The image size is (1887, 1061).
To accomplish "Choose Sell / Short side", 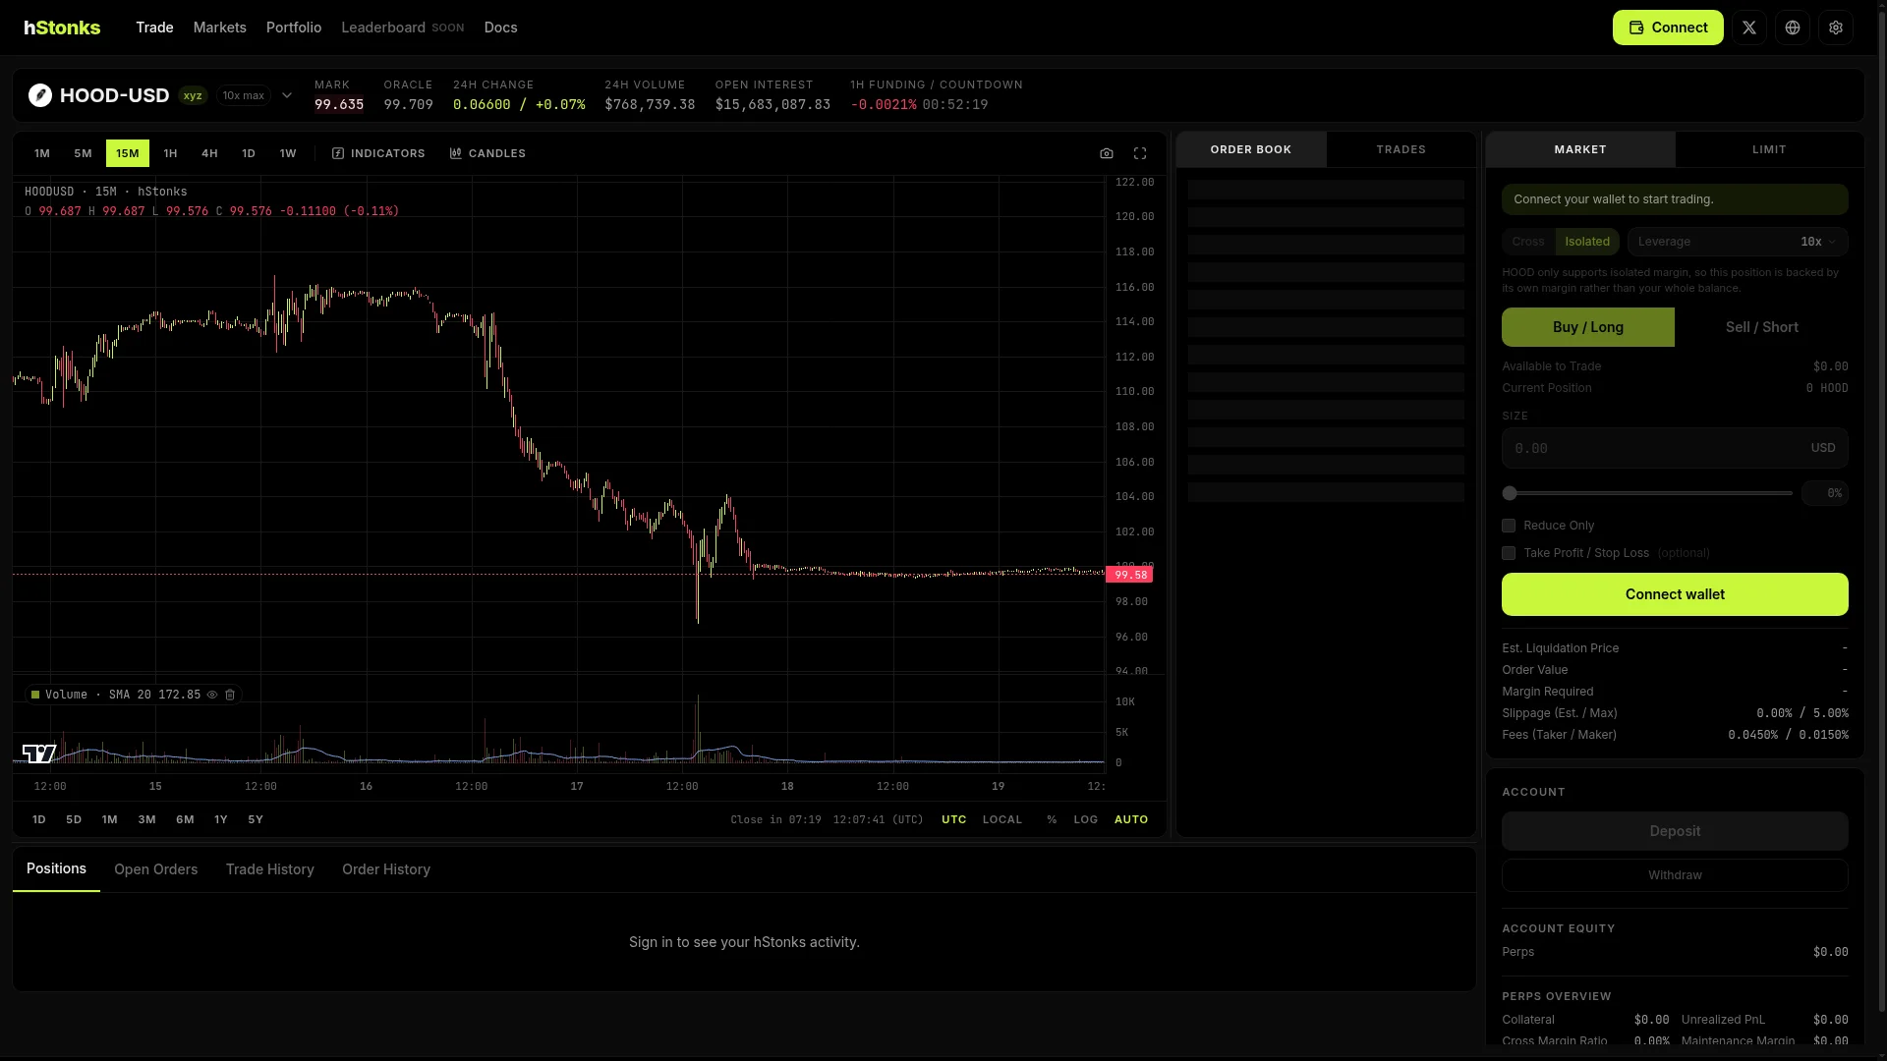I will tap(1762, 327).
